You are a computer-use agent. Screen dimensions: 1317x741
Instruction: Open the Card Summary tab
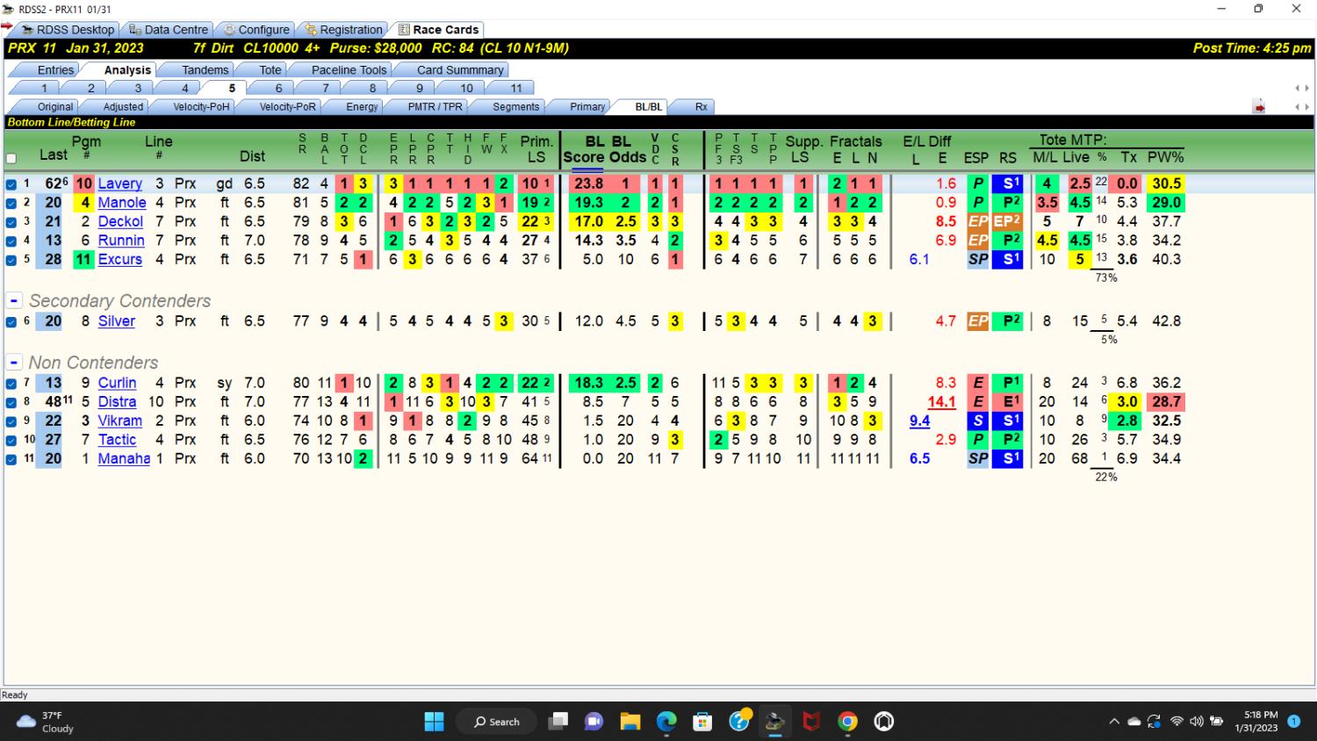460,69
